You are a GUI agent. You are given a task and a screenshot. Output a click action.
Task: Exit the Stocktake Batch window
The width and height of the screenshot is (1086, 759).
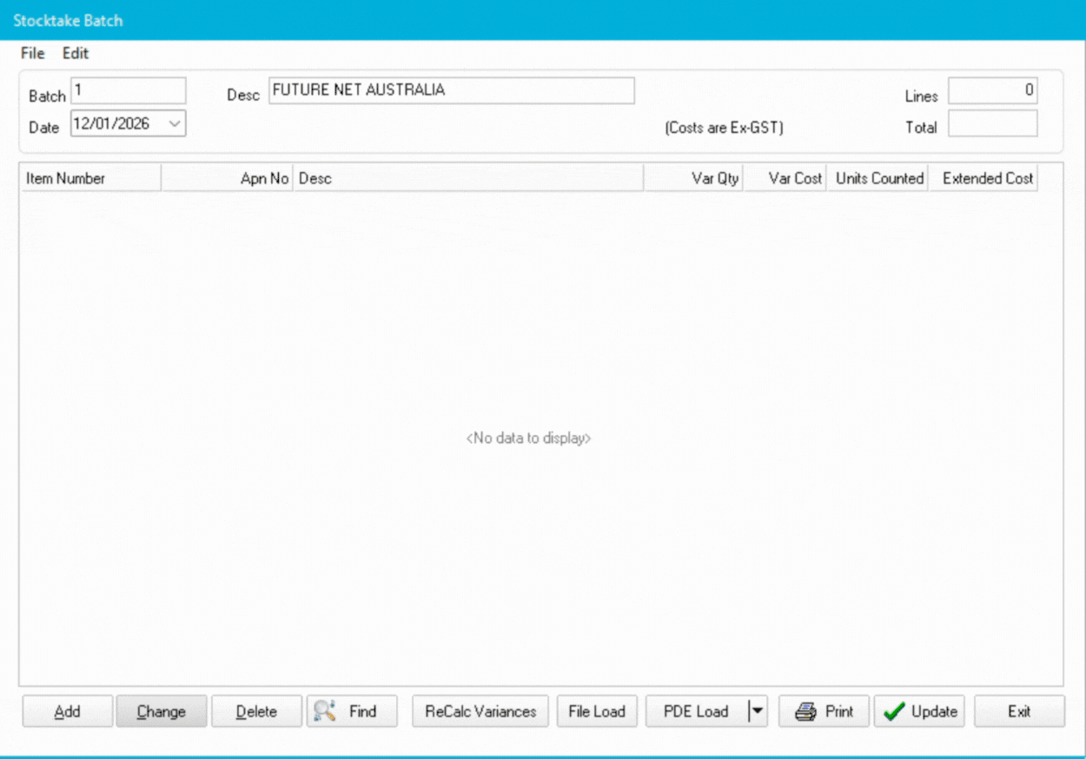pyautogui.click(x=1019, y=711)
